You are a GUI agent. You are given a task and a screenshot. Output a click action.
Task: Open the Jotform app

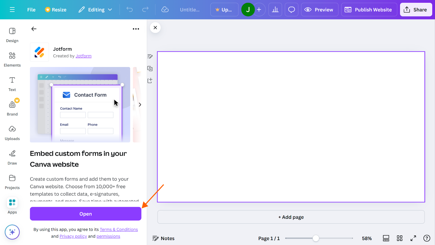click(x=85, y=214)
